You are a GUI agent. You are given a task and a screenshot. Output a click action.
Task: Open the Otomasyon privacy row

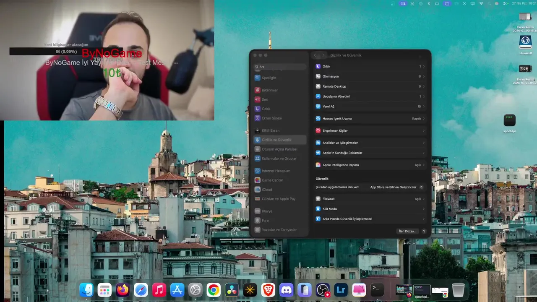pyautogui.click(x=370, y=76)
